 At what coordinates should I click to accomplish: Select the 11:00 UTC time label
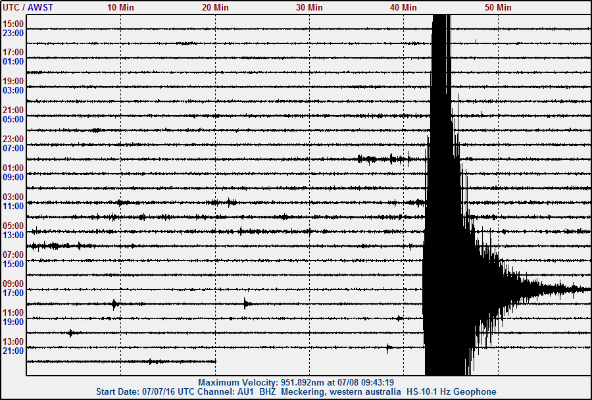pyautogui.click(x=13, y=312)
